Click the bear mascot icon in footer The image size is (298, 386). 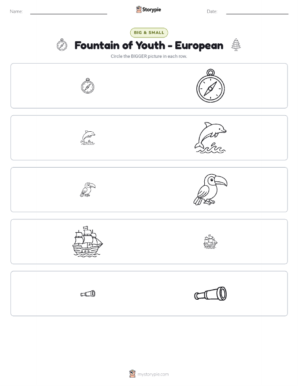click(132, 374)
